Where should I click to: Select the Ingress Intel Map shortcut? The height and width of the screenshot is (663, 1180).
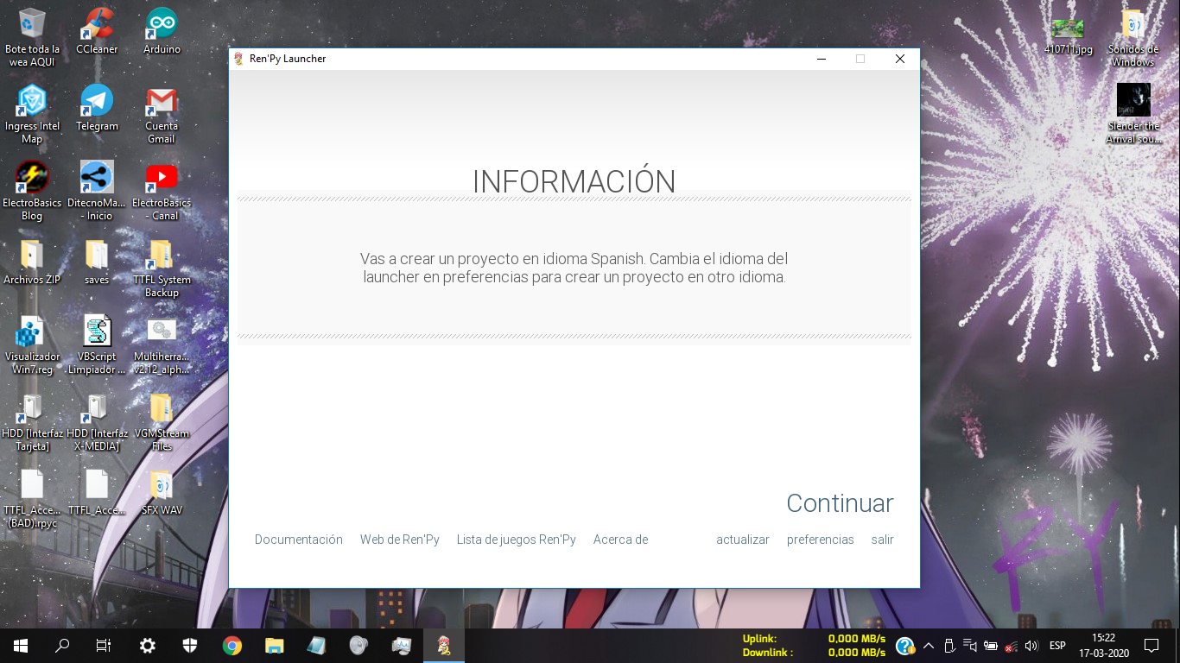click(32, 102)
